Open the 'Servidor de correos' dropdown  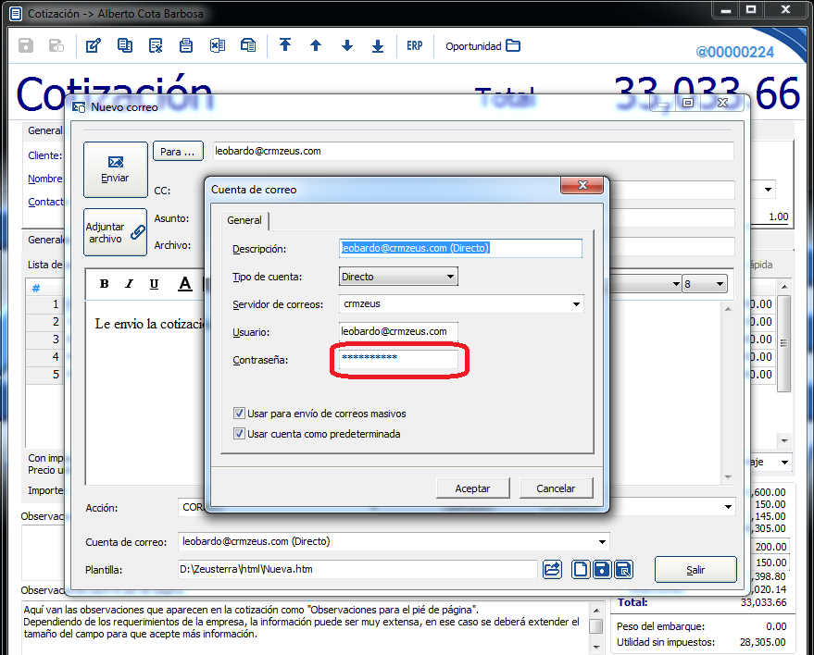(x=576, y=303)
